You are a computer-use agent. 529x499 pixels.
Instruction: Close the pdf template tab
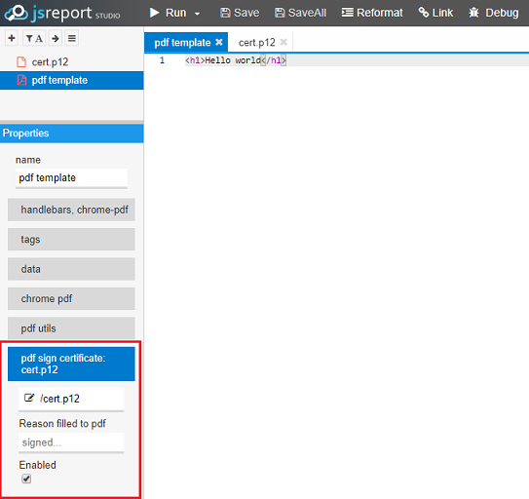219,42
